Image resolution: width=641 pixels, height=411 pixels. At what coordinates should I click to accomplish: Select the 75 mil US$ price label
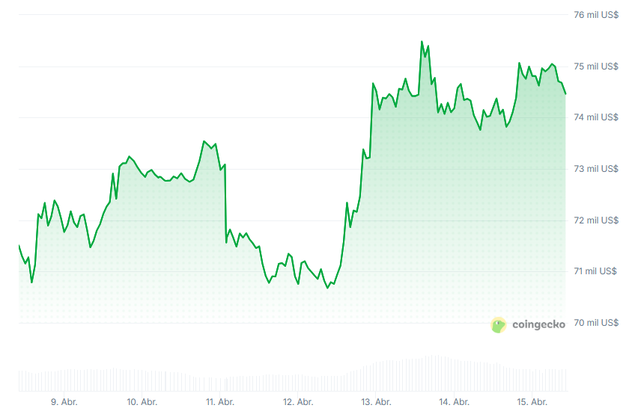596,67
